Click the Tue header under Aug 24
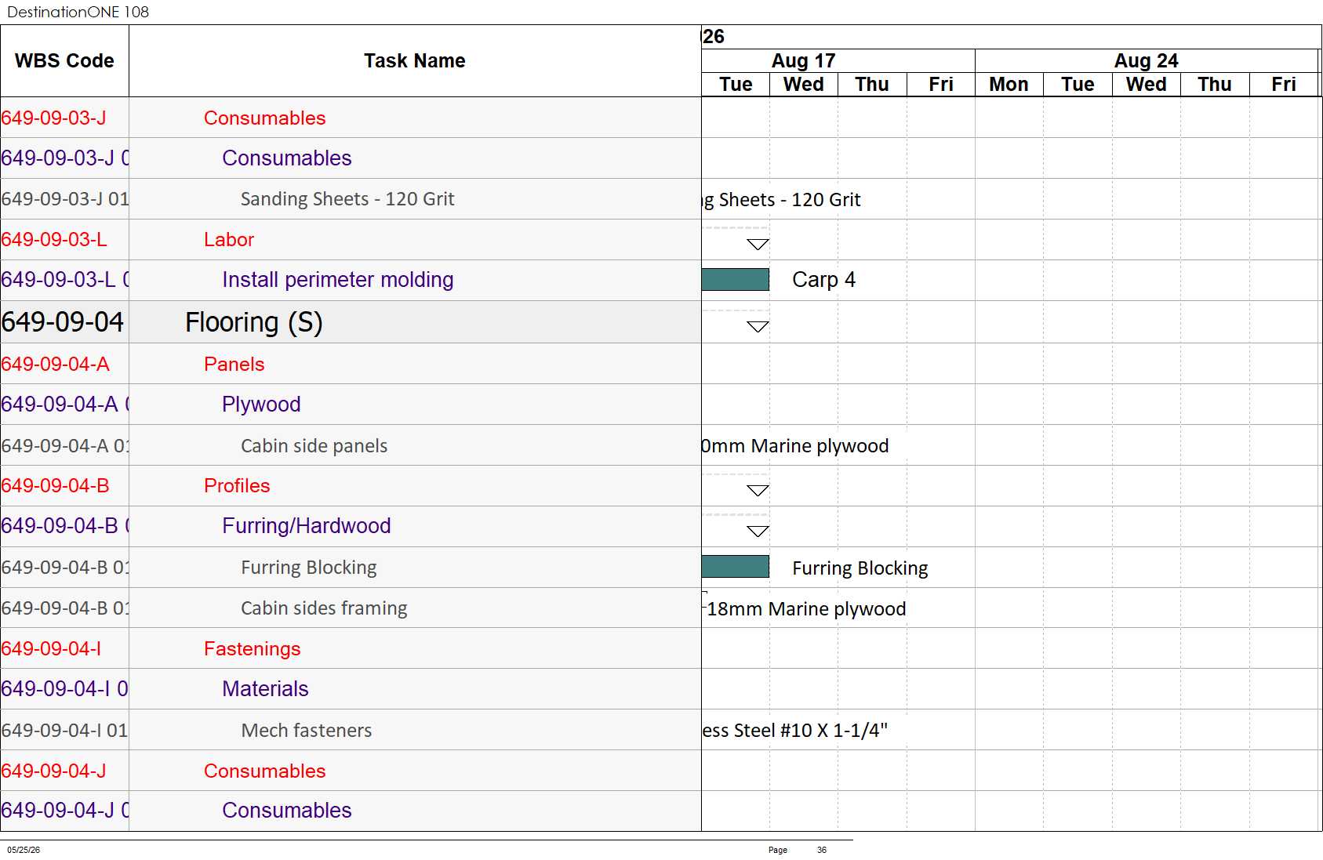1323x860 pixels. click(1078, 85)
